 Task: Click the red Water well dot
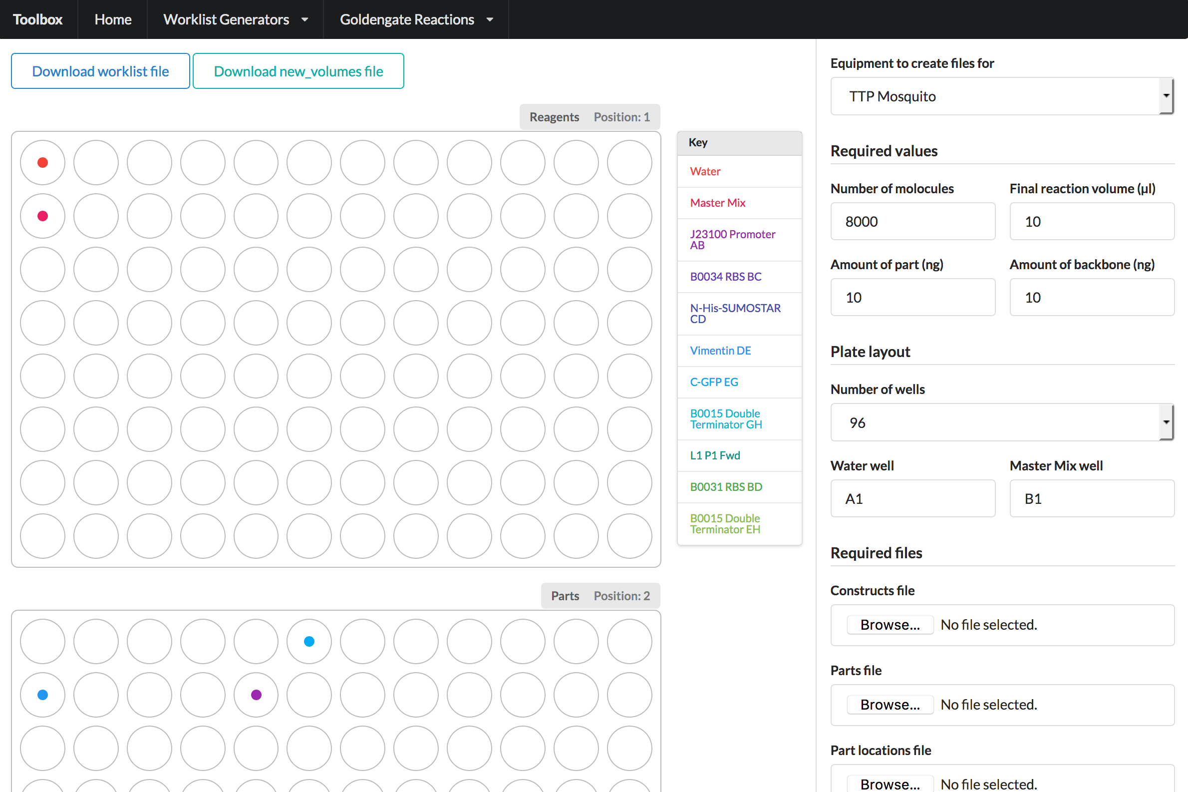click(x=43, y=163)
